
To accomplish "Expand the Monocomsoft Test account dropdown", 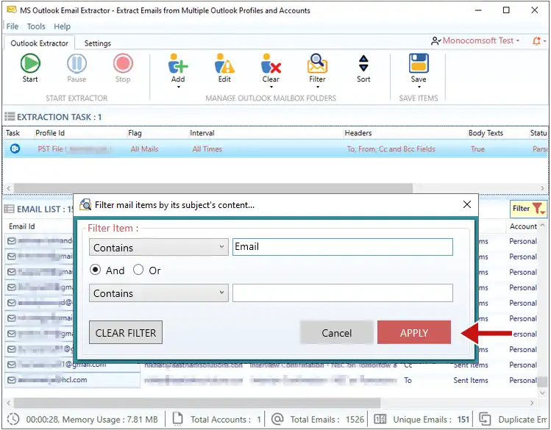I will pyautogui.click(x=517, y=40).
